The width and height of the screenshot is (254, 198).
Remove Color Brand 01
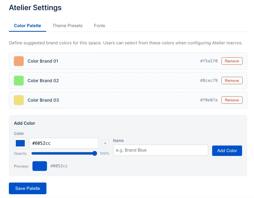[x=232, y=61]
